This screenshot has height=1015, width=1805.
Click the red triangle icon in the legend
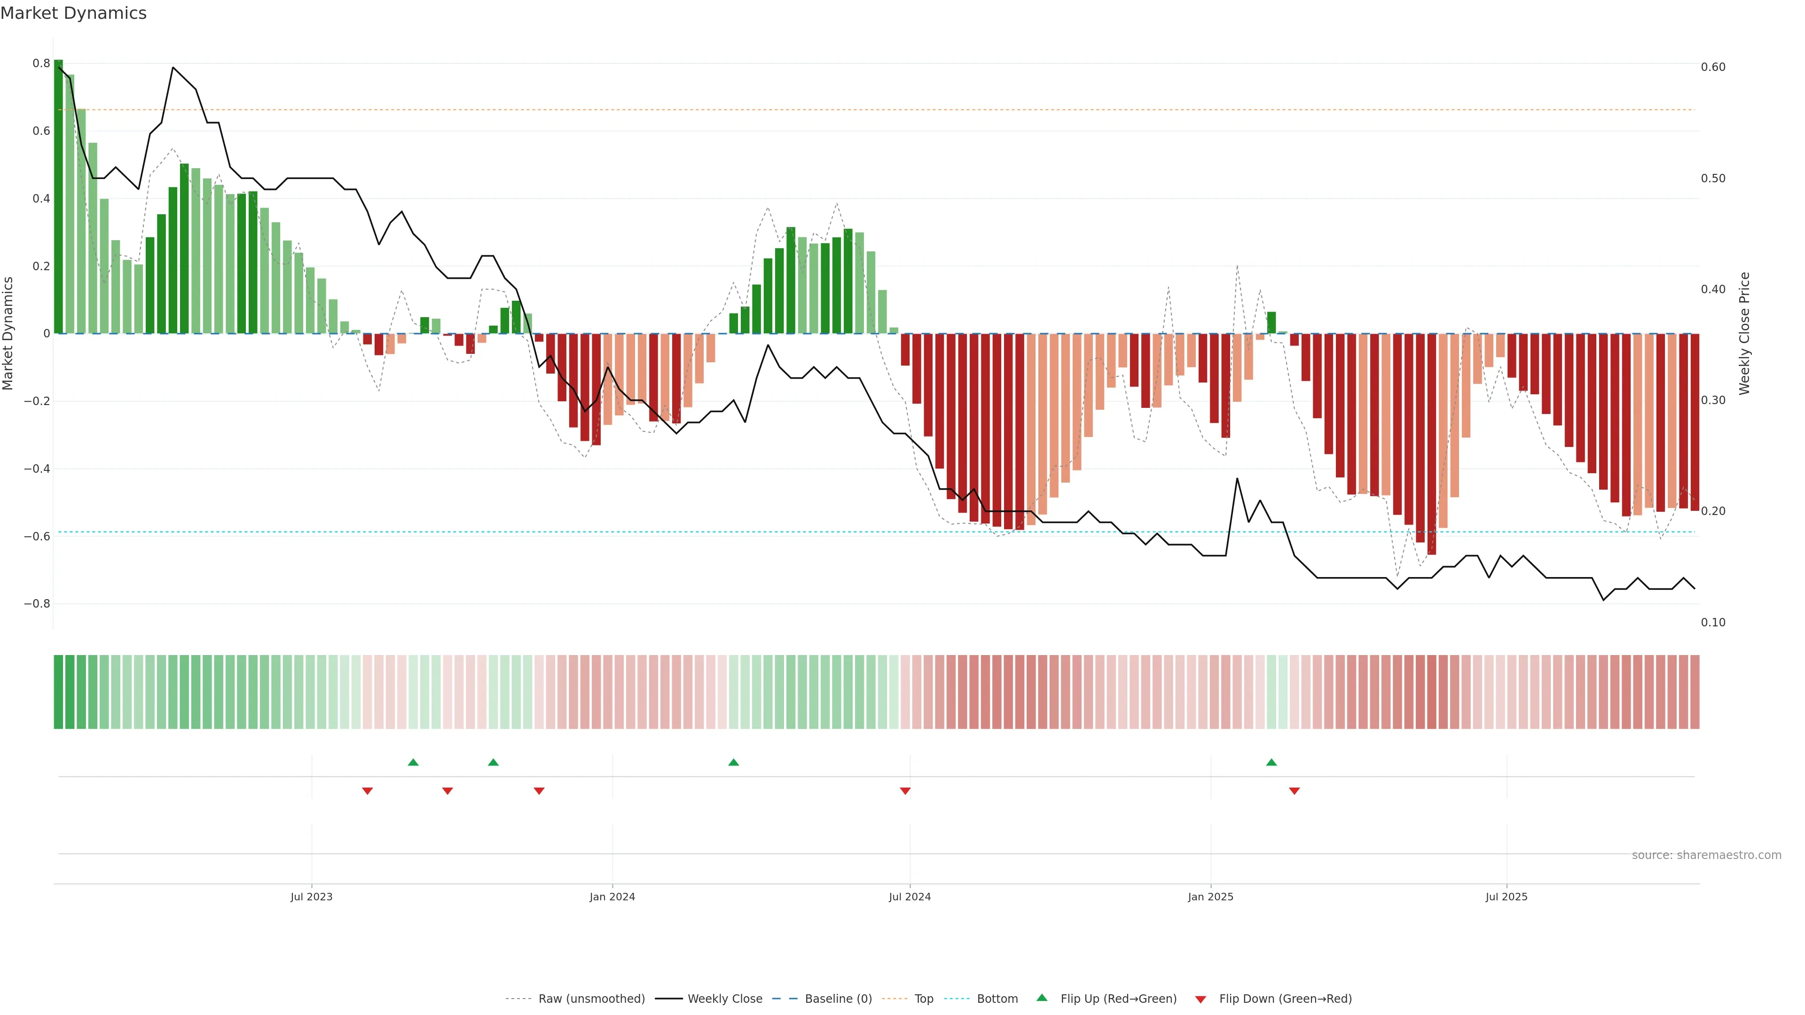point(1201,999)
